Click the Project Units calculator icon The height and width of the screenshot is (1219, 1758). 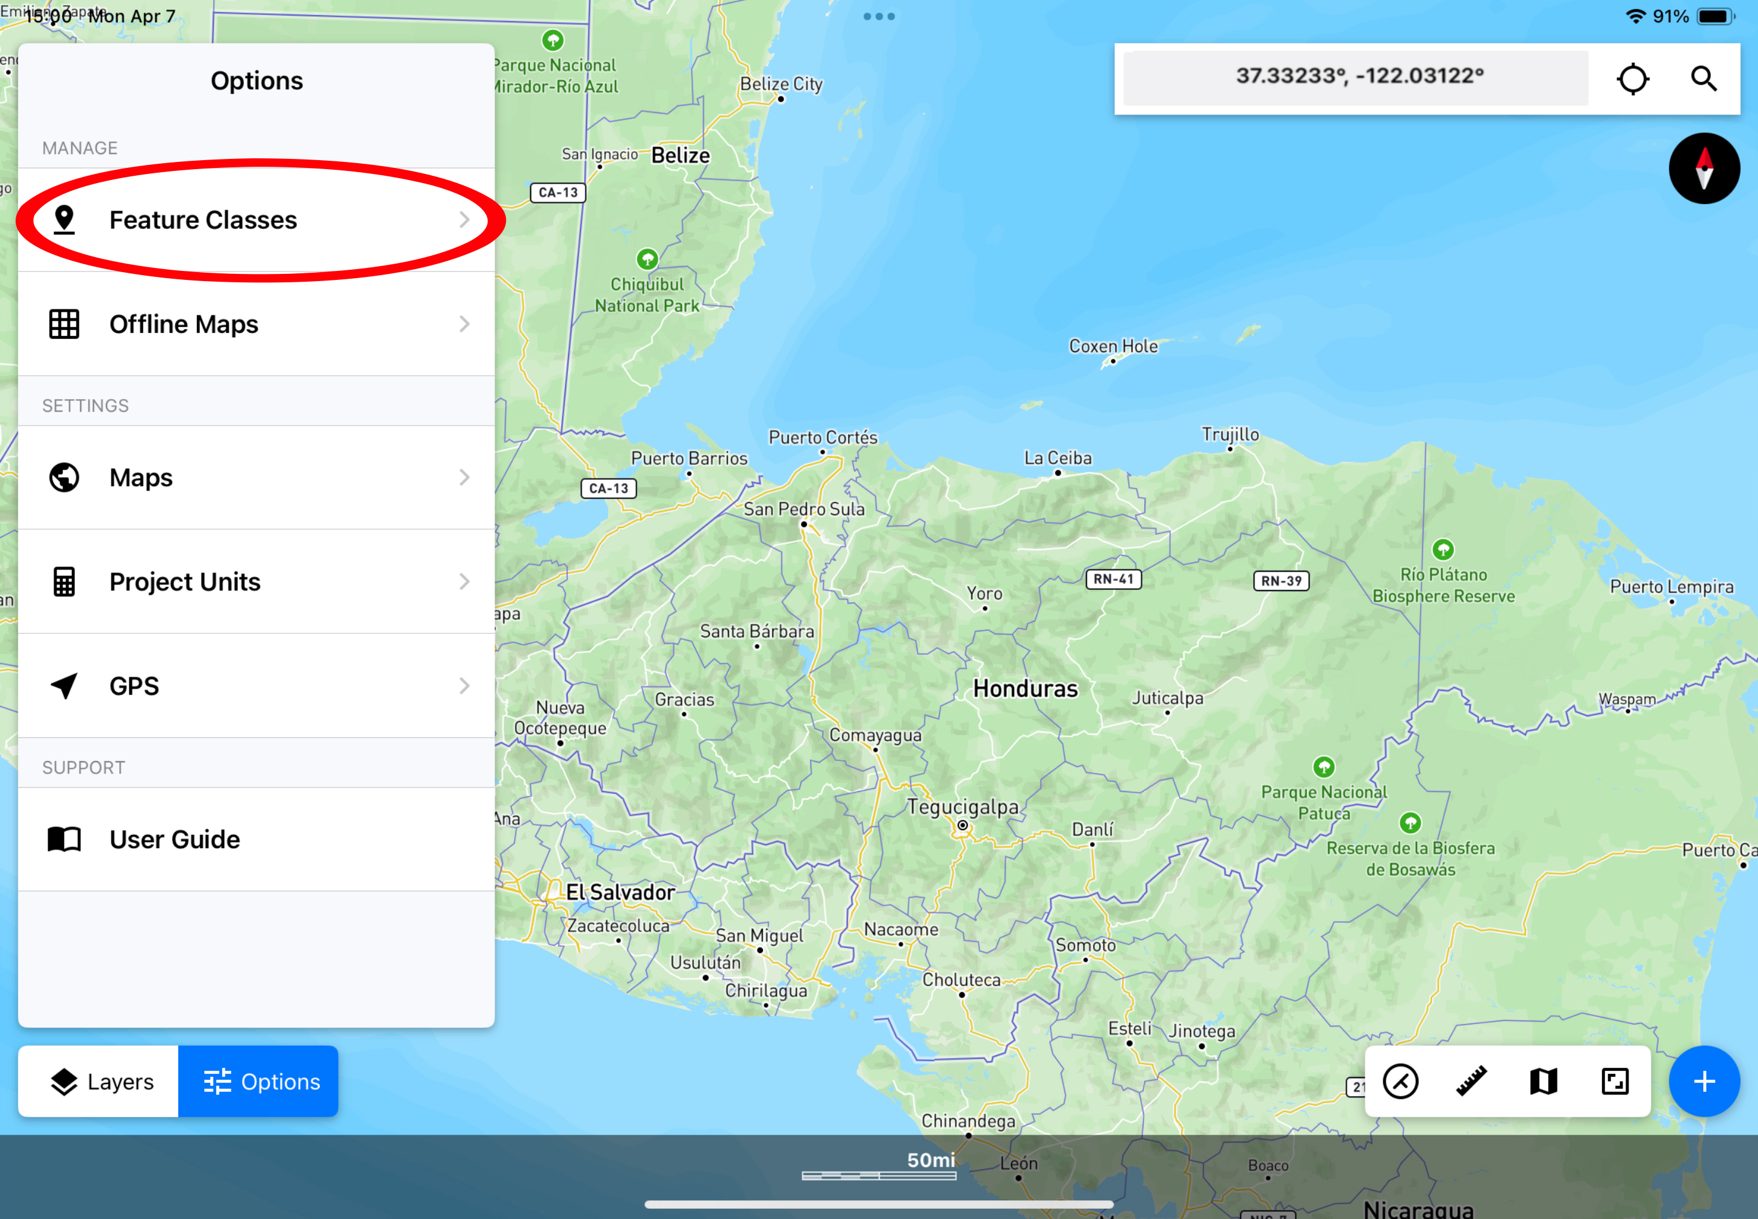tap(64, 582)
